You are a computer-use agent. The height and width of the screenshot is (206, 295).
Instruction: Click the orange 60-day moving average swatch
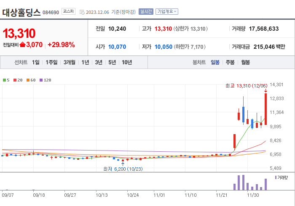[28, 80]
